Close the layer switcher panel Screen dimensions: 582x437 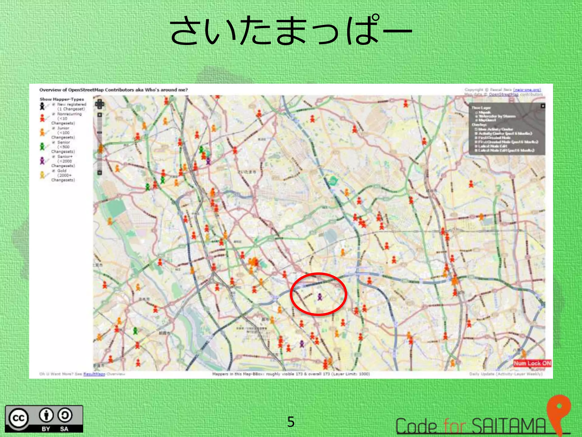(x=543, y=106)
